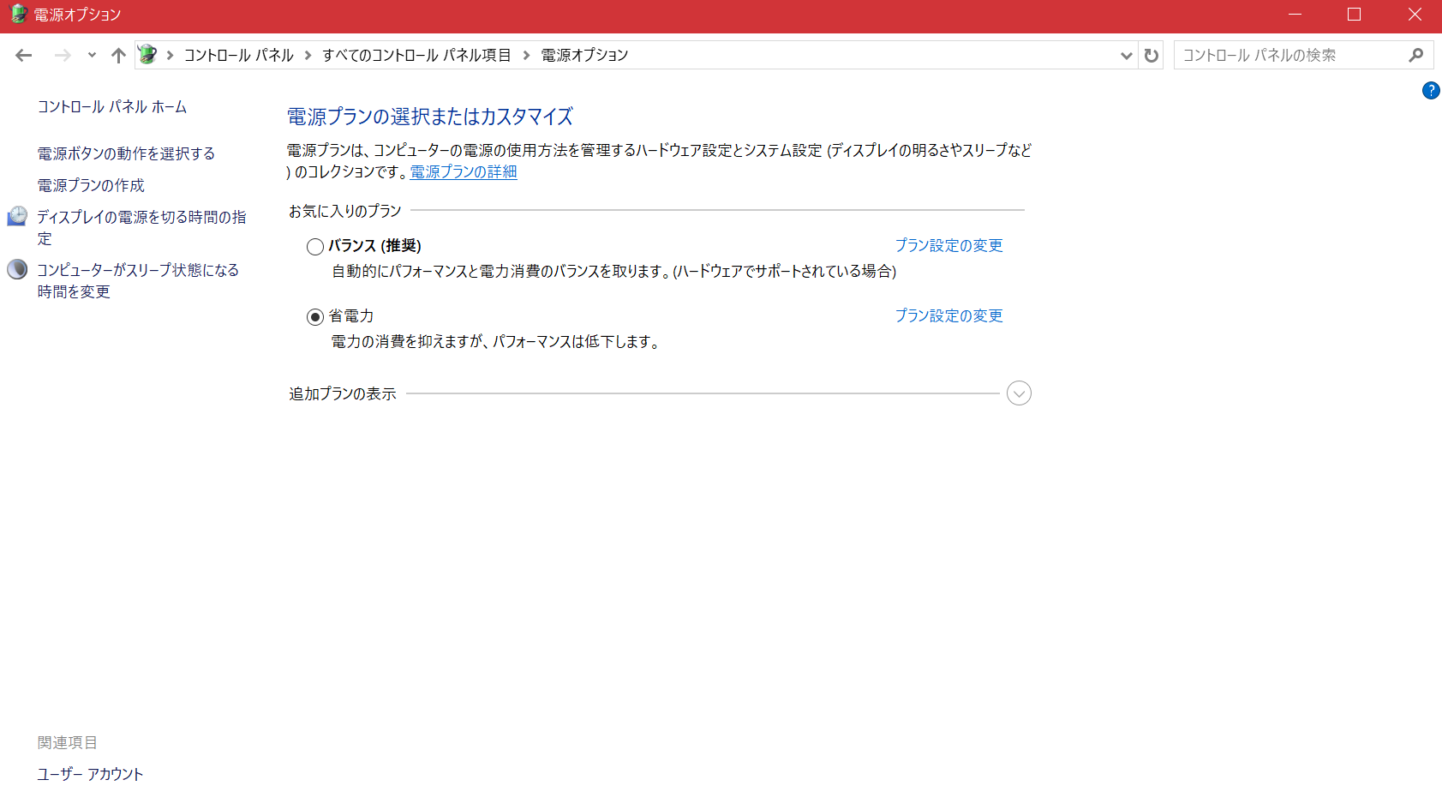Click the forward navigation arrow

63,56
